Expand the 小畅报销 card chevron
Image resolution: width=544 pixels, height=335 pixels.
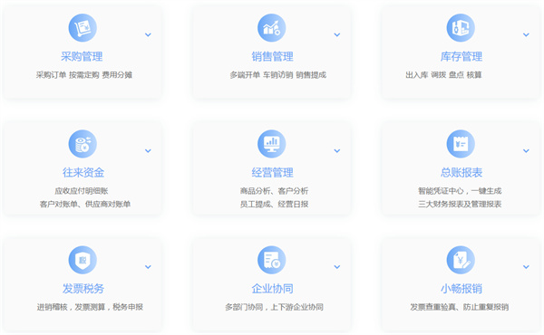coord(526,267)
